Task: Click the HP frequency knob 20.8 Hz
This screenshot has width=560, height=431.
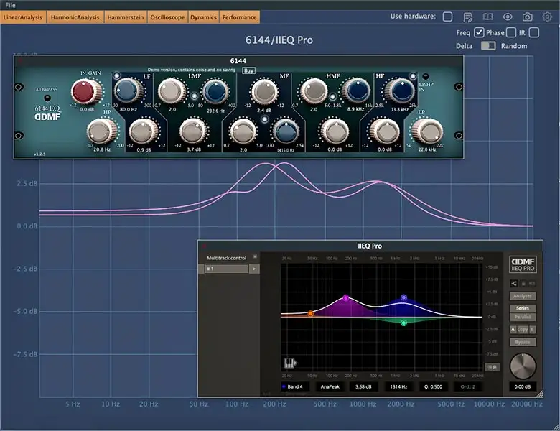Action: coord(102,131)
